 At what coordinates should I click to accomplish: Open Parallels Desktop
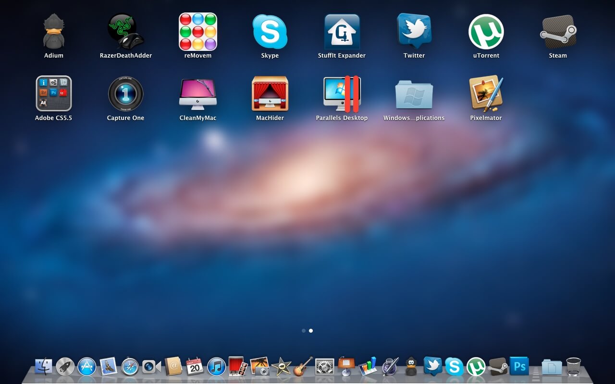pyautogui.click(x=342, y=94)
